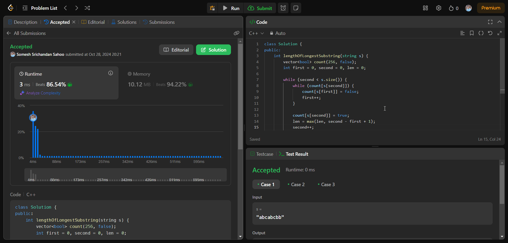Click the streak flame counter
The width and height of the screenshot is (508, 243).
(x=454, y=8)
